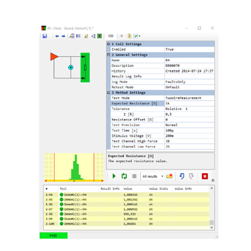Click the yellow info icon in toolbar
251x251 pixels.
click(130, 36)
